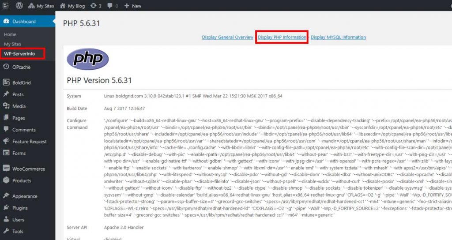Image resolution: width=452 pixels, height=240 pixels.
Task: Click the PHP Version 5.6.31 heading
Action: point(99,80)
